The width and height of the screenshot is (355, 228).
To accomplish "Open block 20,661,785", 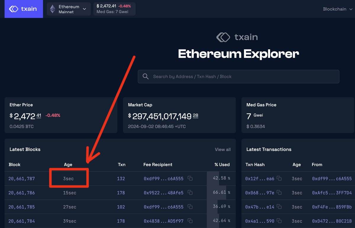I will click(22, 207).
